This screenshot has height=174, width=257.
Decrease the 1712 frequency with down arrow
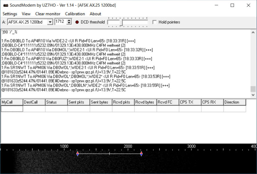pos(69,23)
